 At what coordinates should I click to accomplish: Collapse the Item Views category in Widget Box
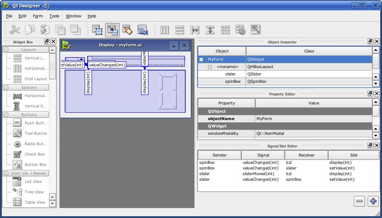pos(7,173)
